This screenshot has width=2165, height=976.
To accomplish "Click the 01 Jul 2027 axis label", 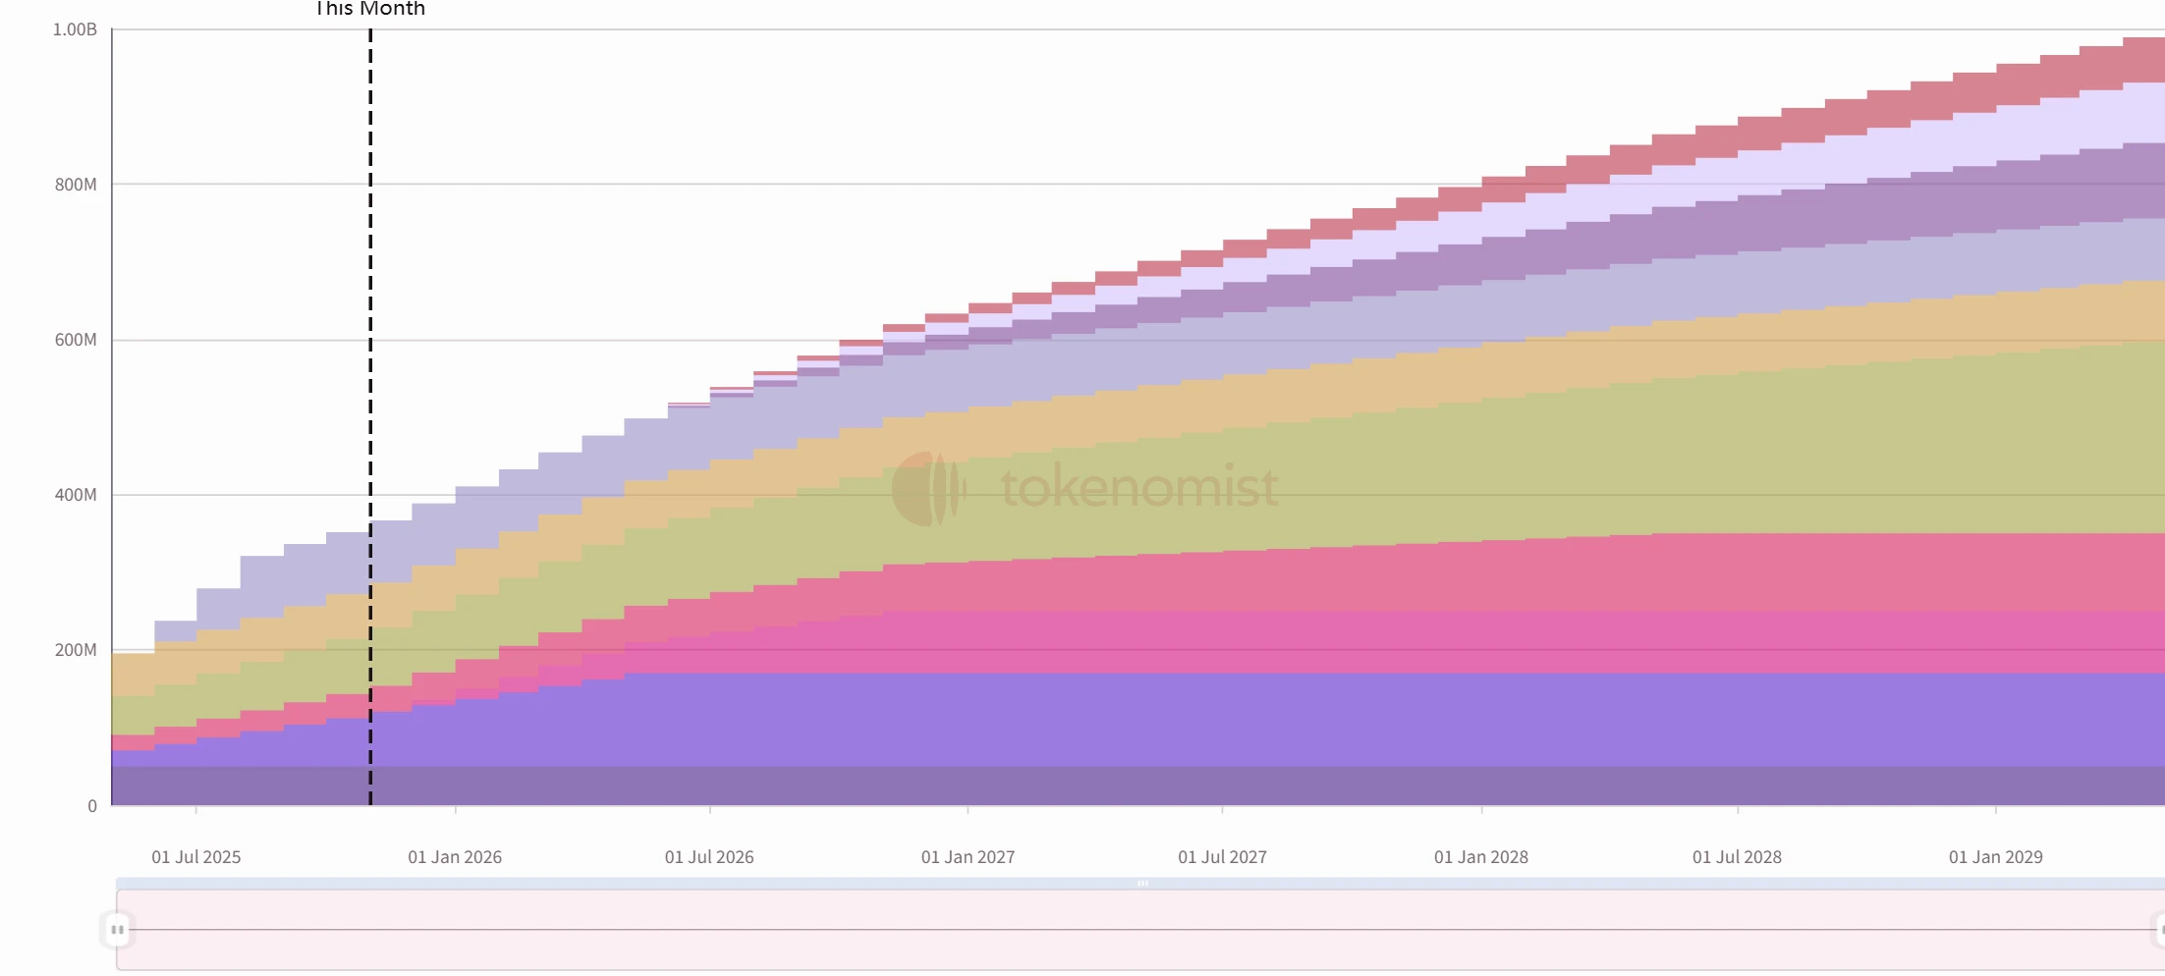I will (x=1222, y=857).
